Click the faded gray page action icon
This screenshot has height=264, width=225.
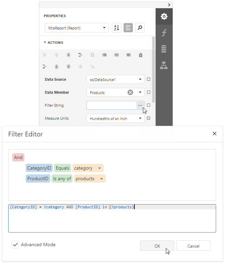tap(92, 55)
